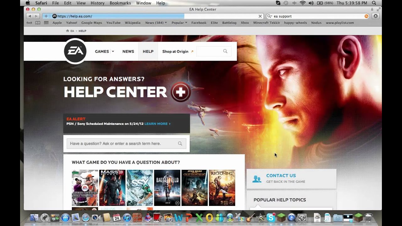Open Skype from the Dock
Image resolution: width=402 pixels, height=226 pixels.
[x=271, y=217]
